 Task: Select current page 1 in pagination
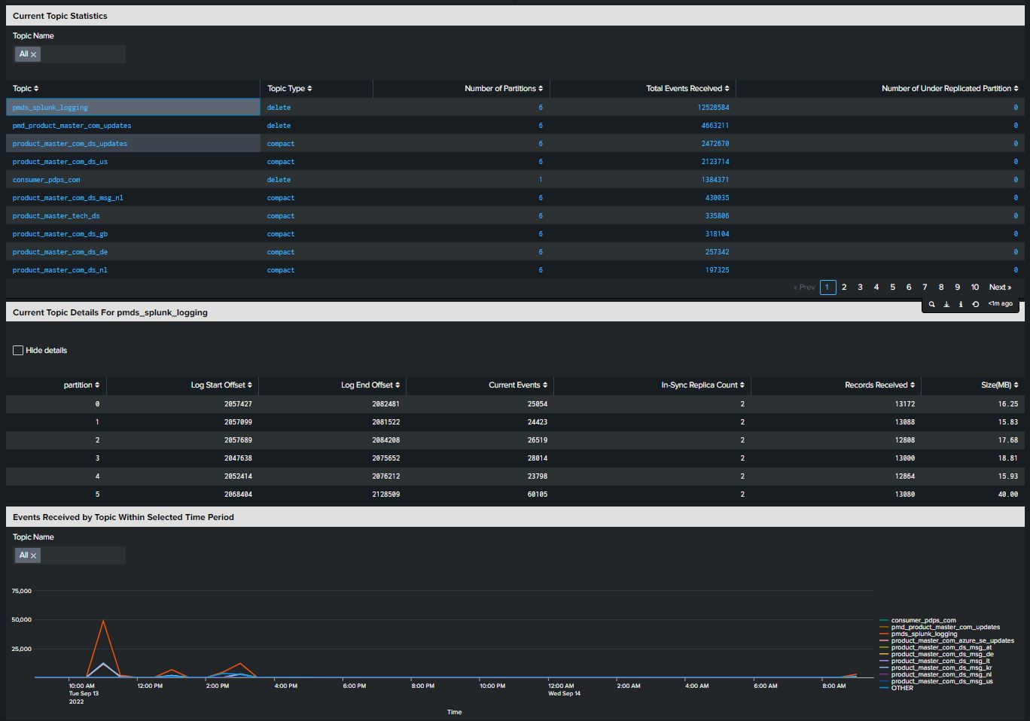[827, 287]
